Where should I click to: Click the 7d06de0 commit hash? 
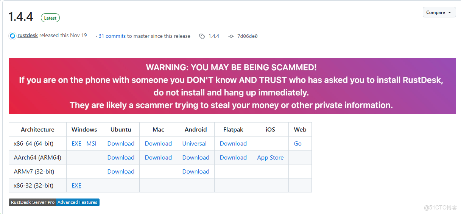(248, 36)
